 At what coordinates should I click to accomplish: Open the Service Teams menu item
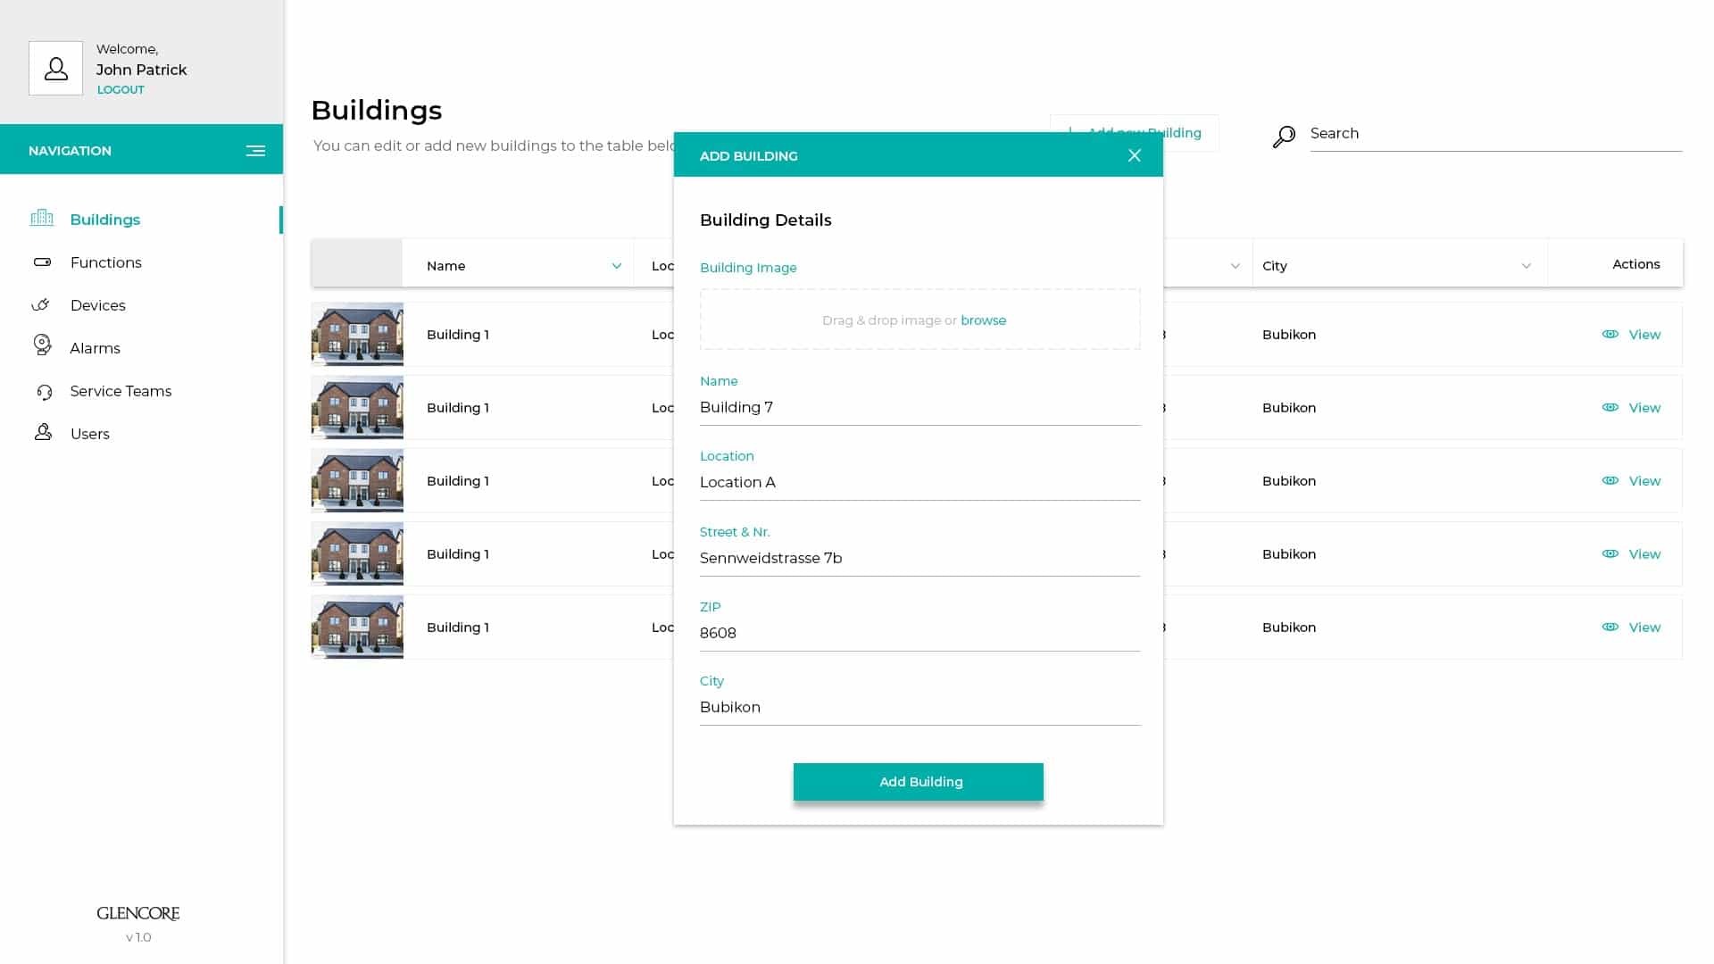121,391
